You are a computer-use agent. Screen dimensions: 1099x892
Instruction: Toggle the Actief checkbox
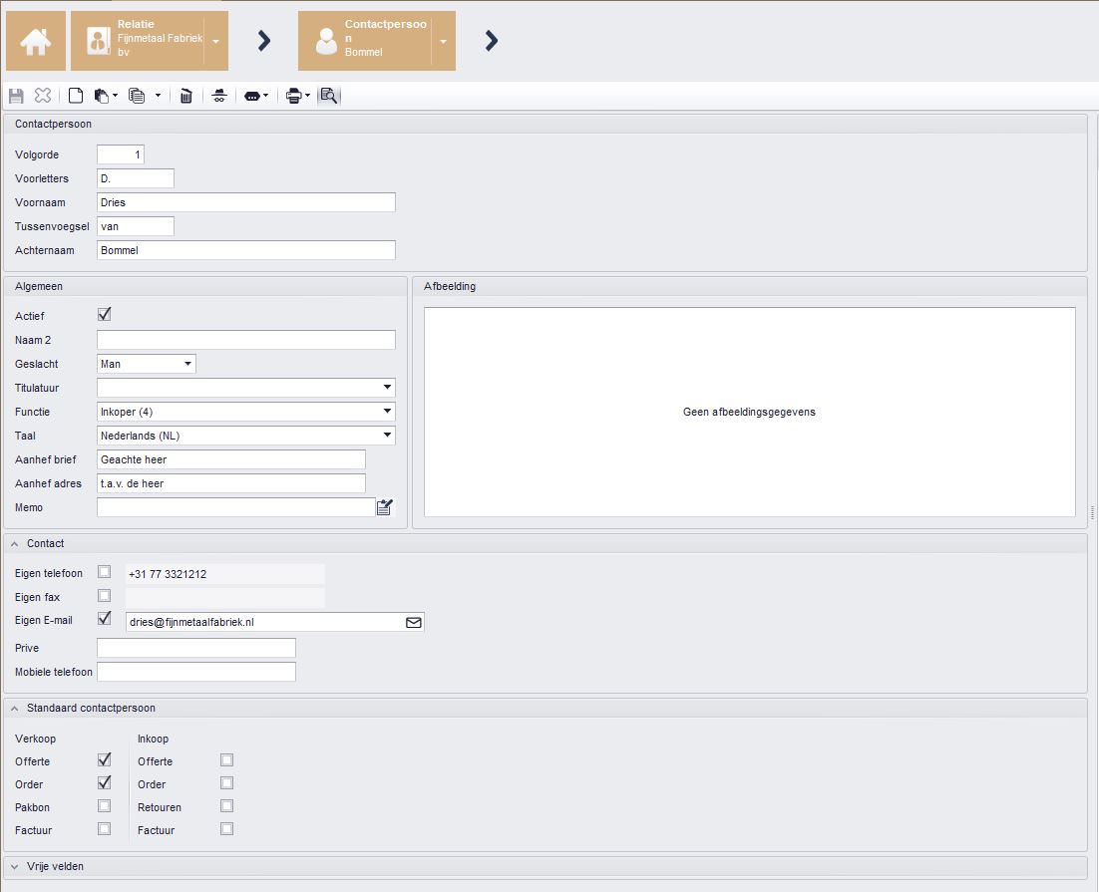pyautogui.click(x=105, y=315)
